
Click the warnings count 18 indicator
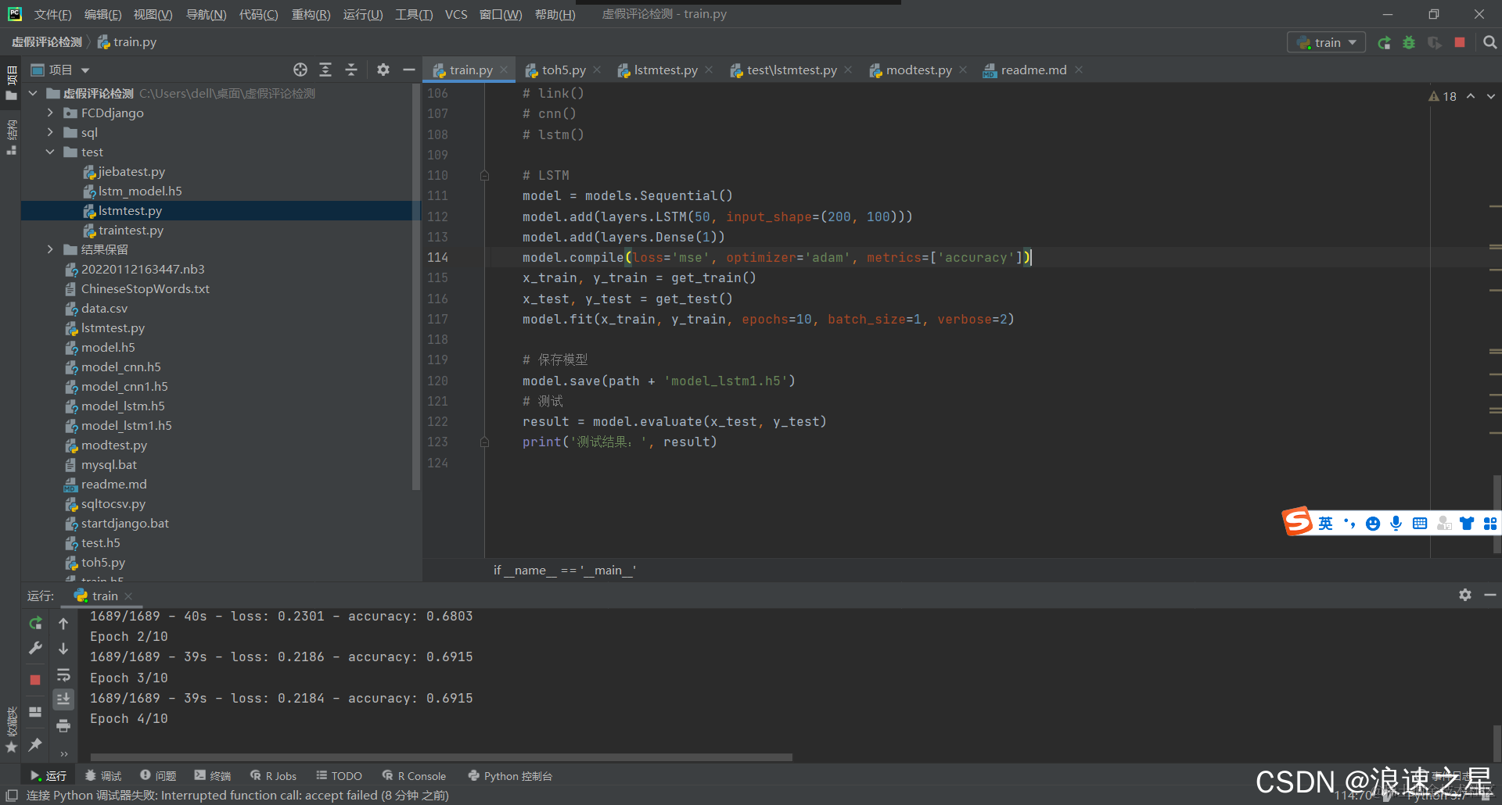point(1443,97)
